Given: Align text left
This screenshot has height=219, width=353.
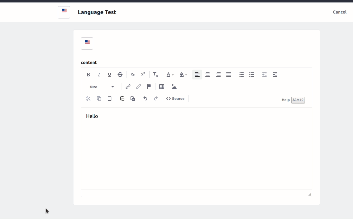Looking at the screenshot, I should click(197, 75).
